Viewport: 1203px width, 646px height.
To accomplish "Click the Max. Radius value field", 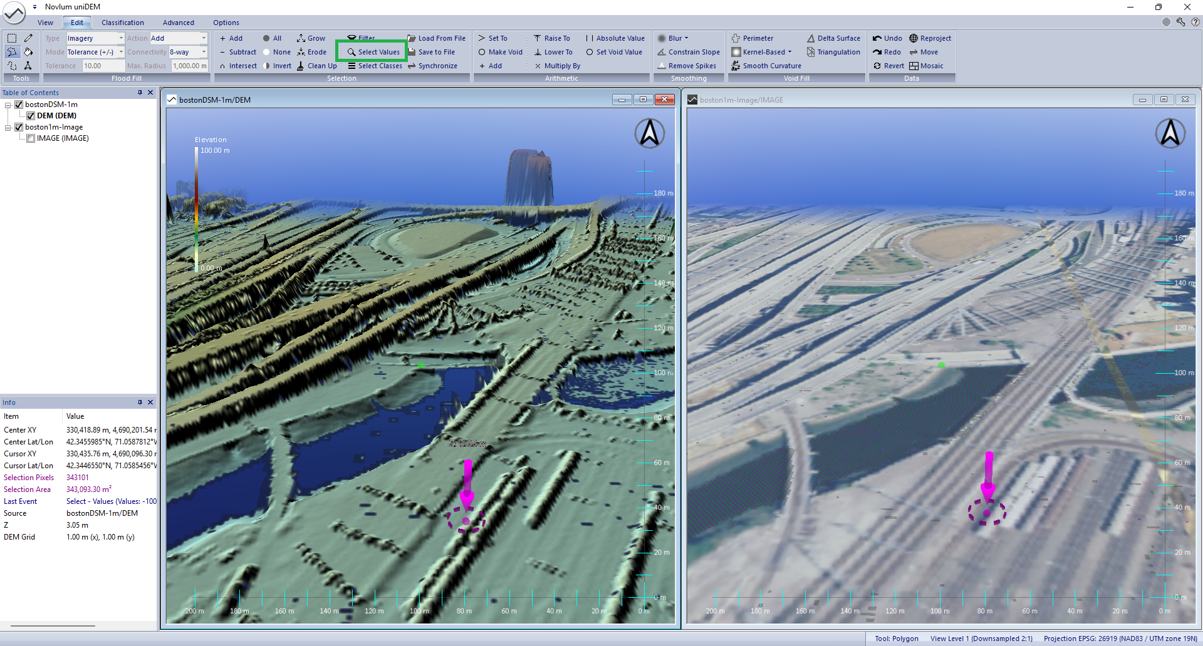I will 190,66.
